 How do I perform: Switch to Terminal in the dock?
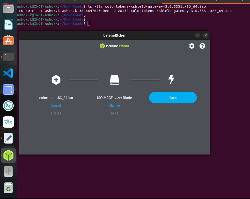click(8, 57)
